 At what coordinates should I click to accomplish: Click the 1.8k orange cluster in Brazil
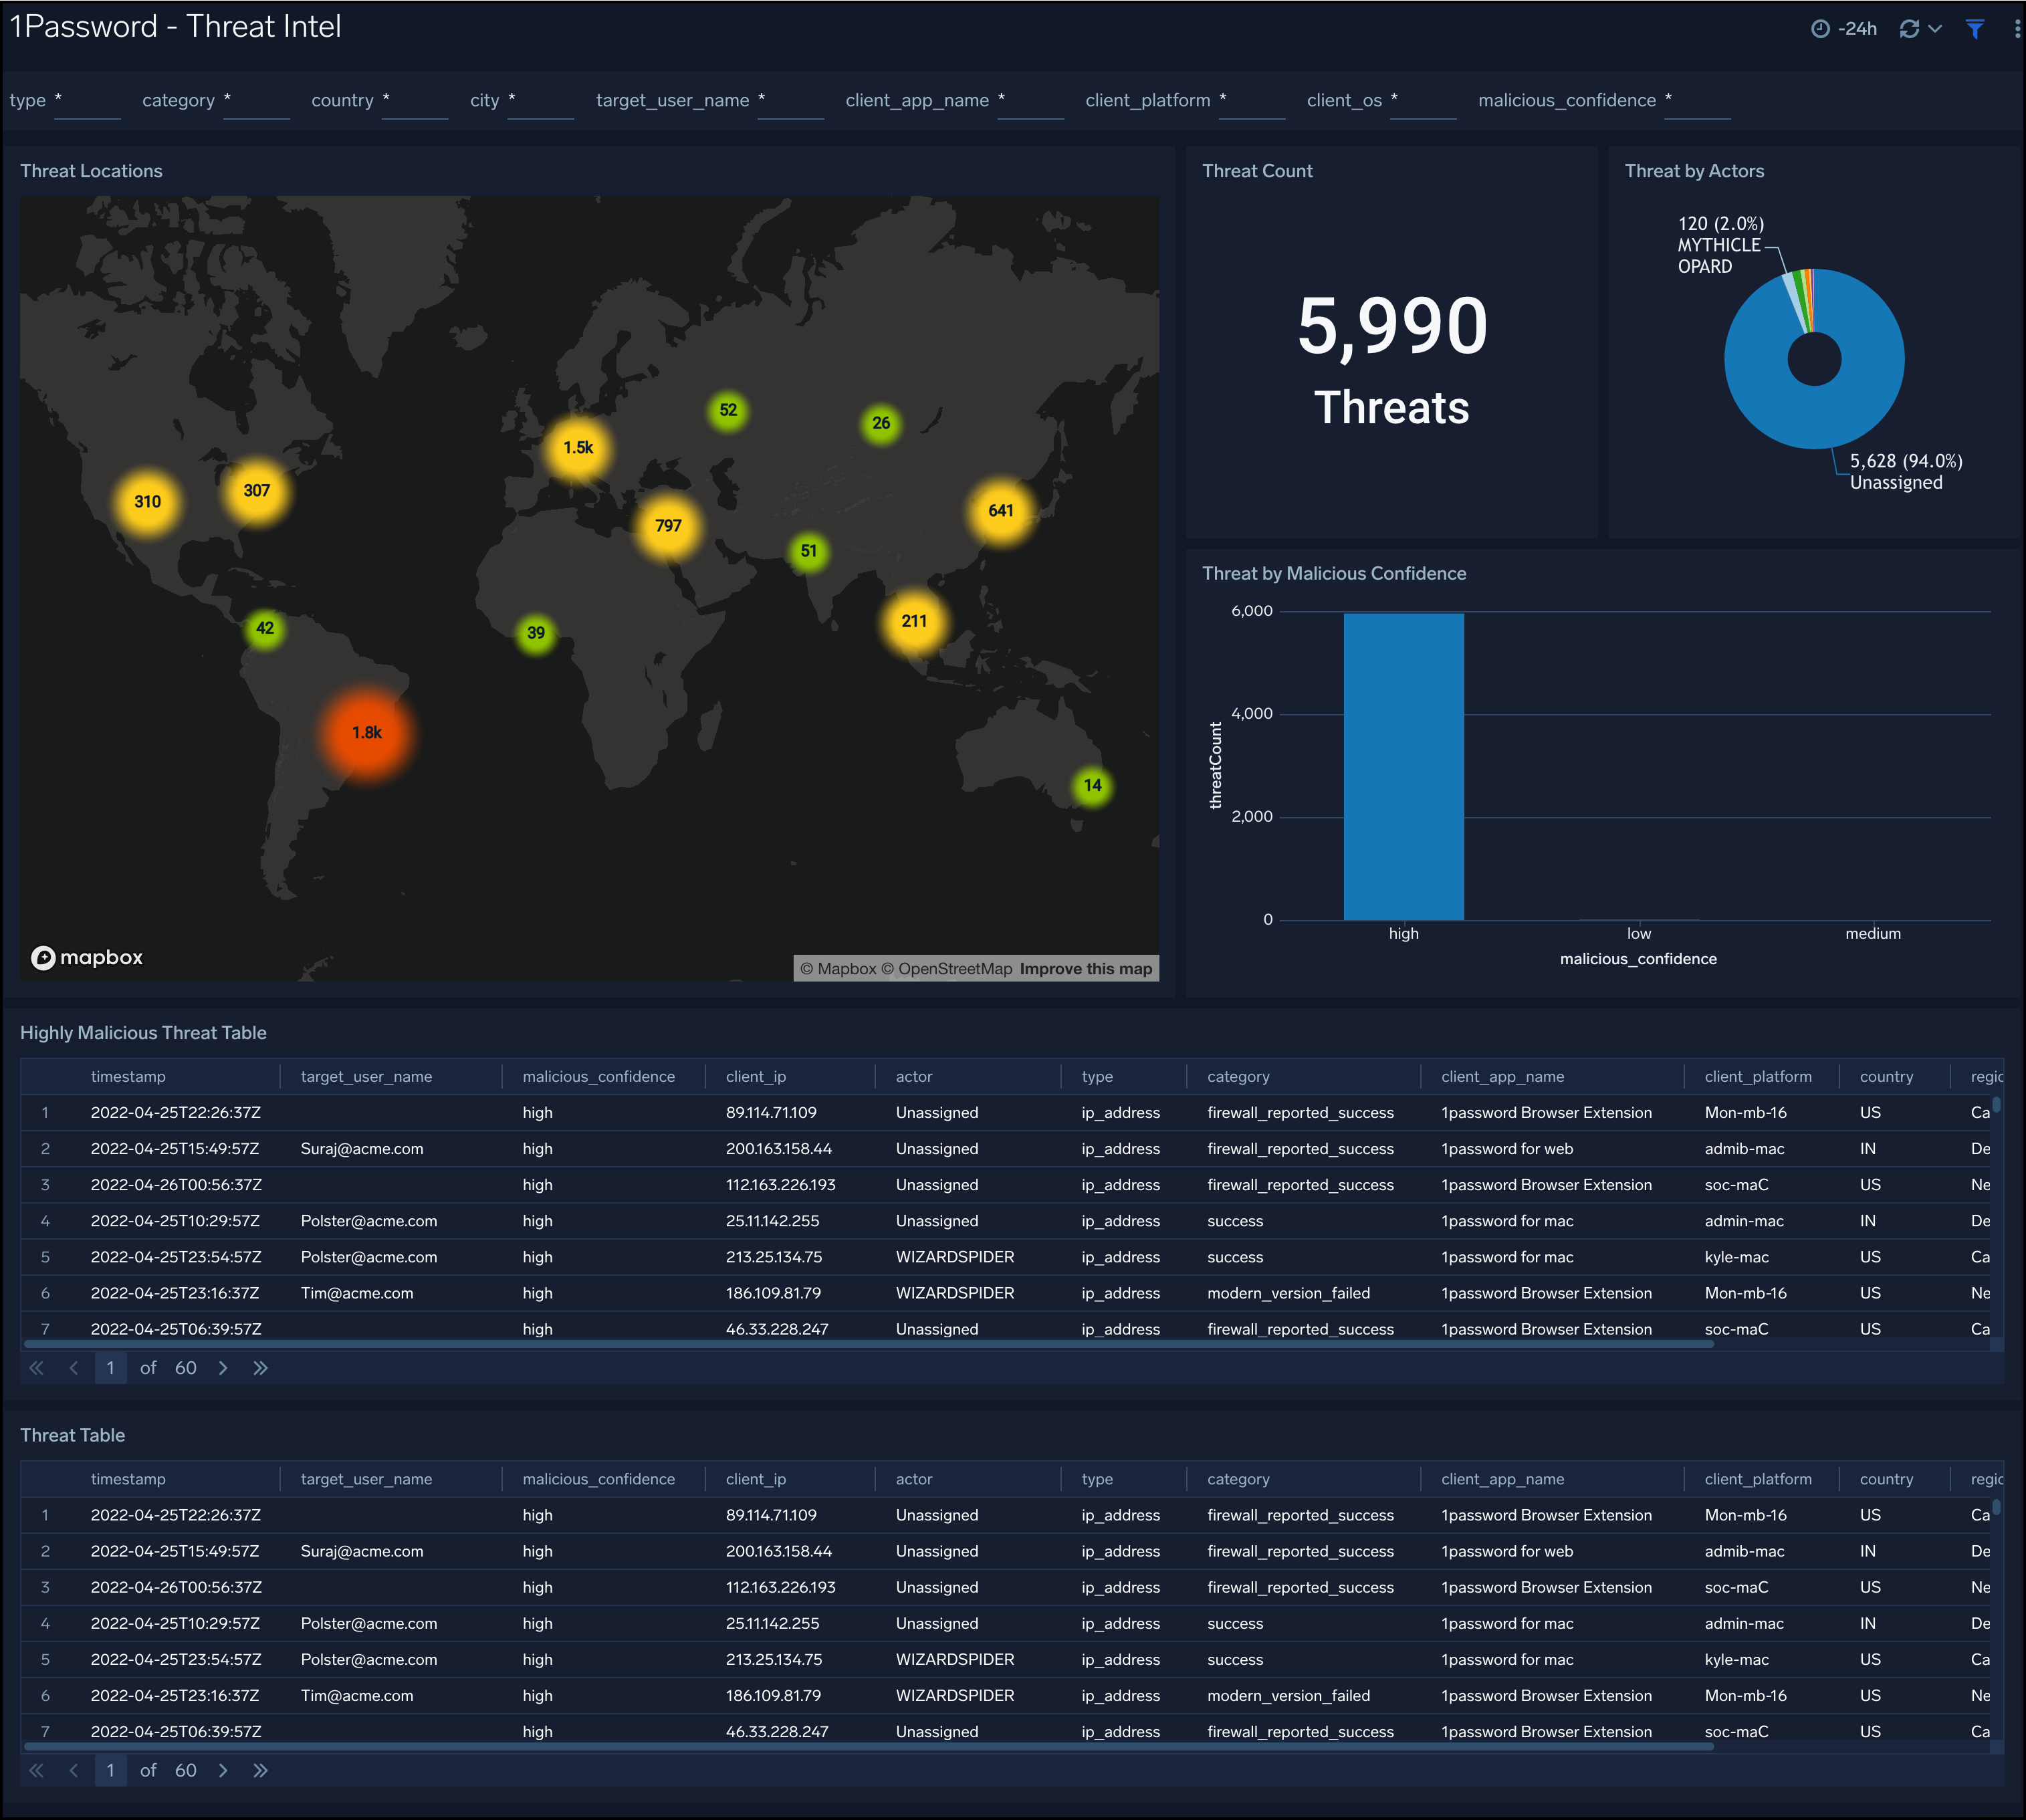pos(367,733)
